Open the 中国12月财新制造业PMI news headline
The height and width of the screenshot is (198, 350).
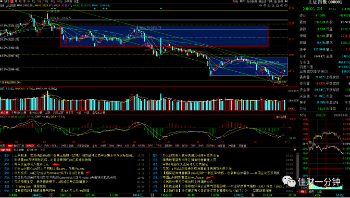pos(183,178)
